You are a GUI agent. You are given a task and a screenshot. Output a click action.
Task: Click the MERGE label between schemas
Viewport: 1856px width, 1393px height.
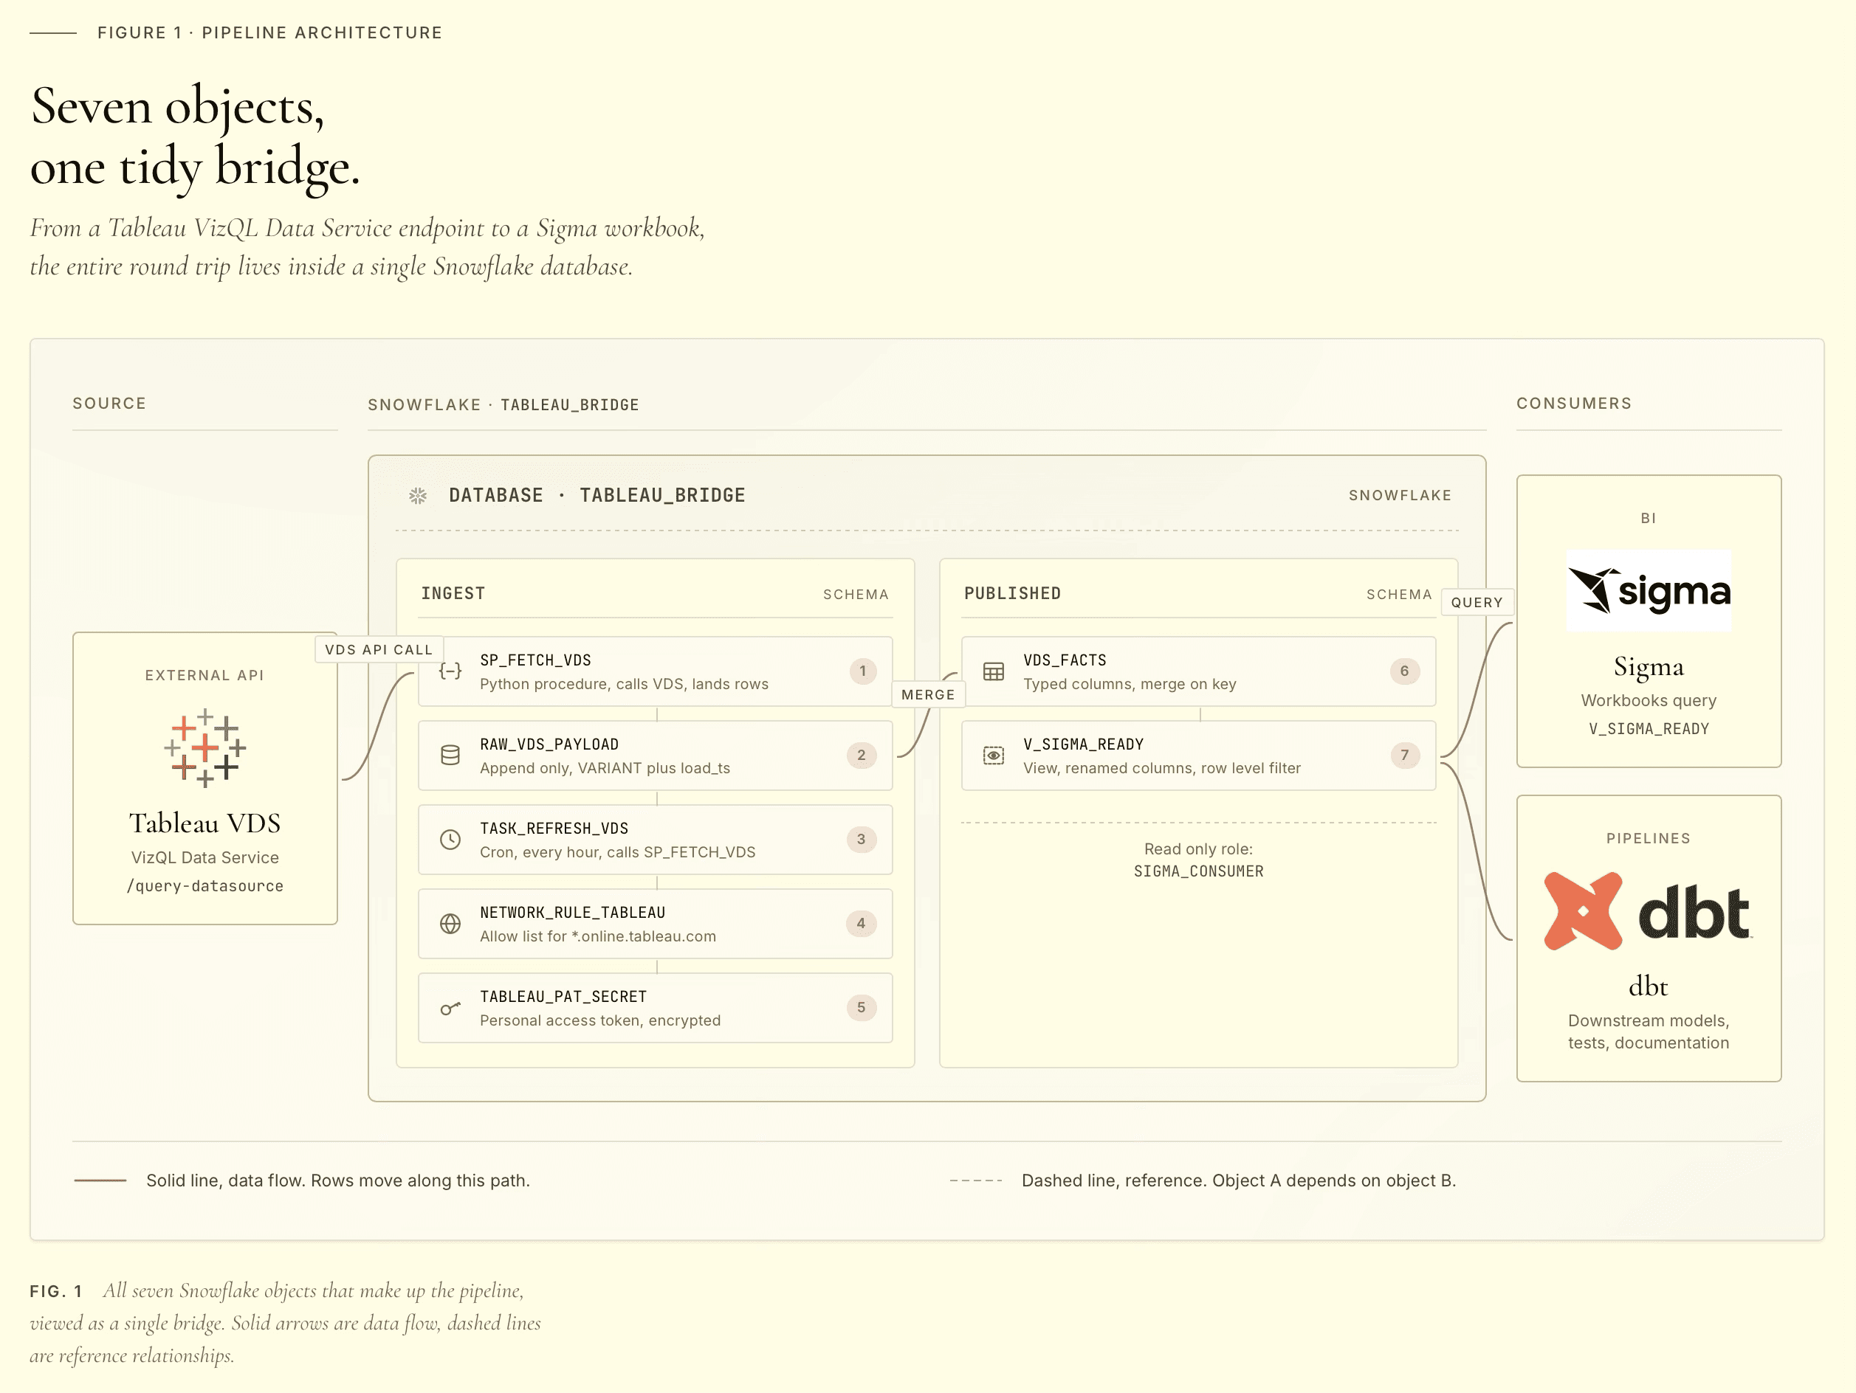pos(928,694)
